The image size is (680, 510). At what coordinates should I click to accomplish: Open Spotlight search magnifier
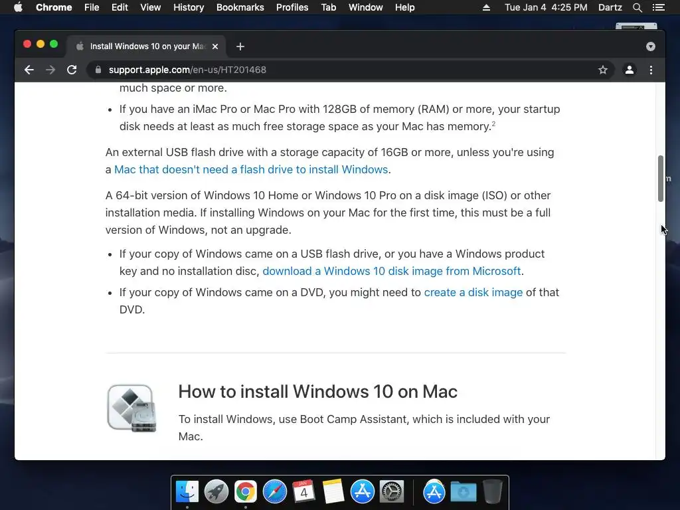(x=637, y=7)
